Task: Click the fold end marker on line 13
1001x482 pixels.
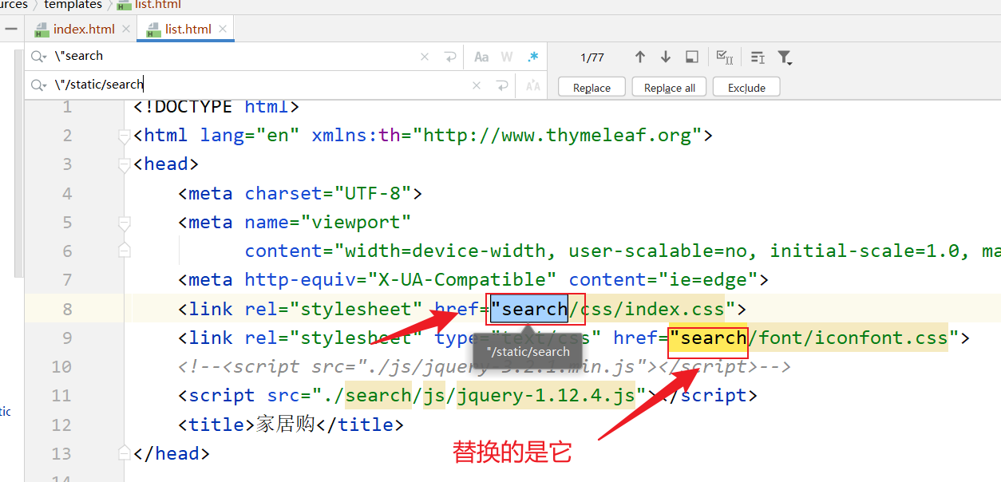Action: 124,453
